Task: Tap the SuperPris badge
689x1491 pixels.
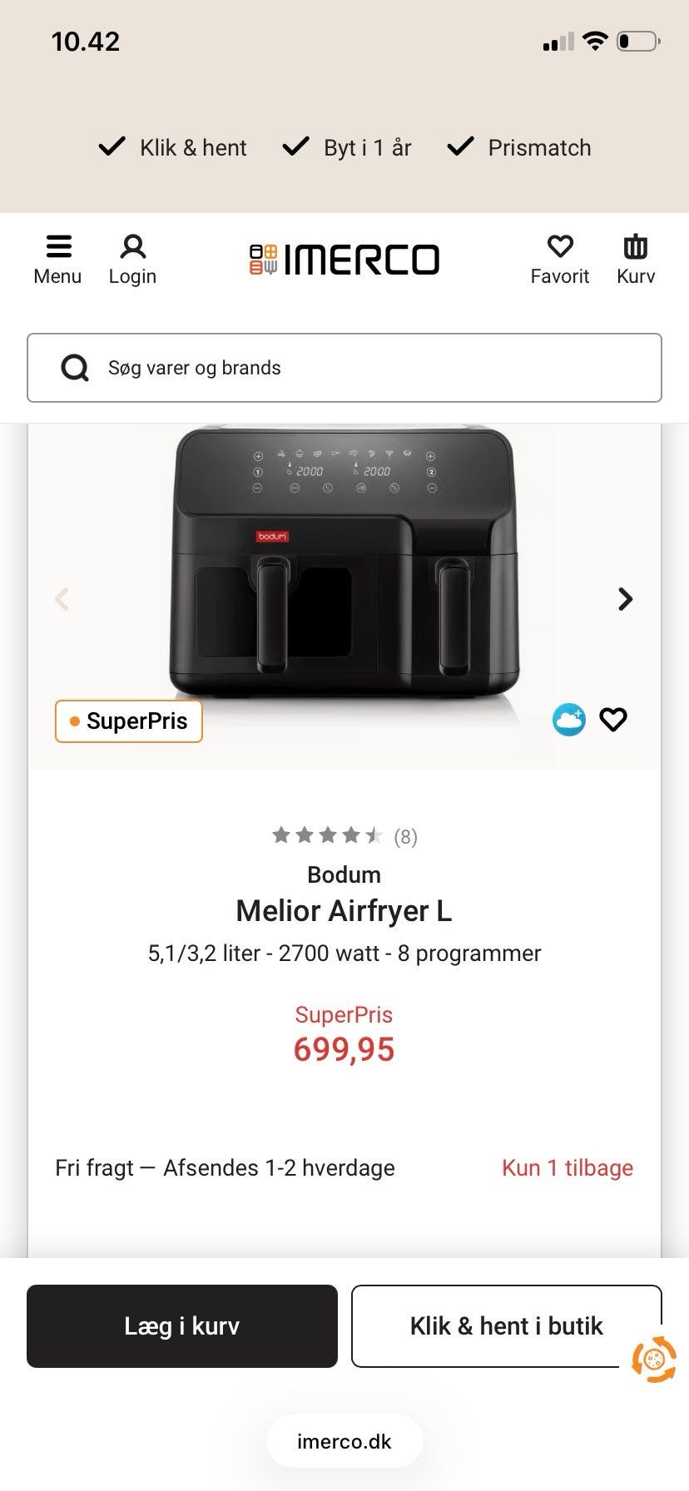Action: click(129, 721)
